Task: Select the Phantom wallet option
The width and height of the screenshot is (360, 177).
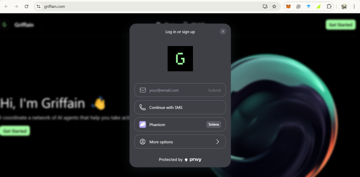Action: tap(180, 124)
